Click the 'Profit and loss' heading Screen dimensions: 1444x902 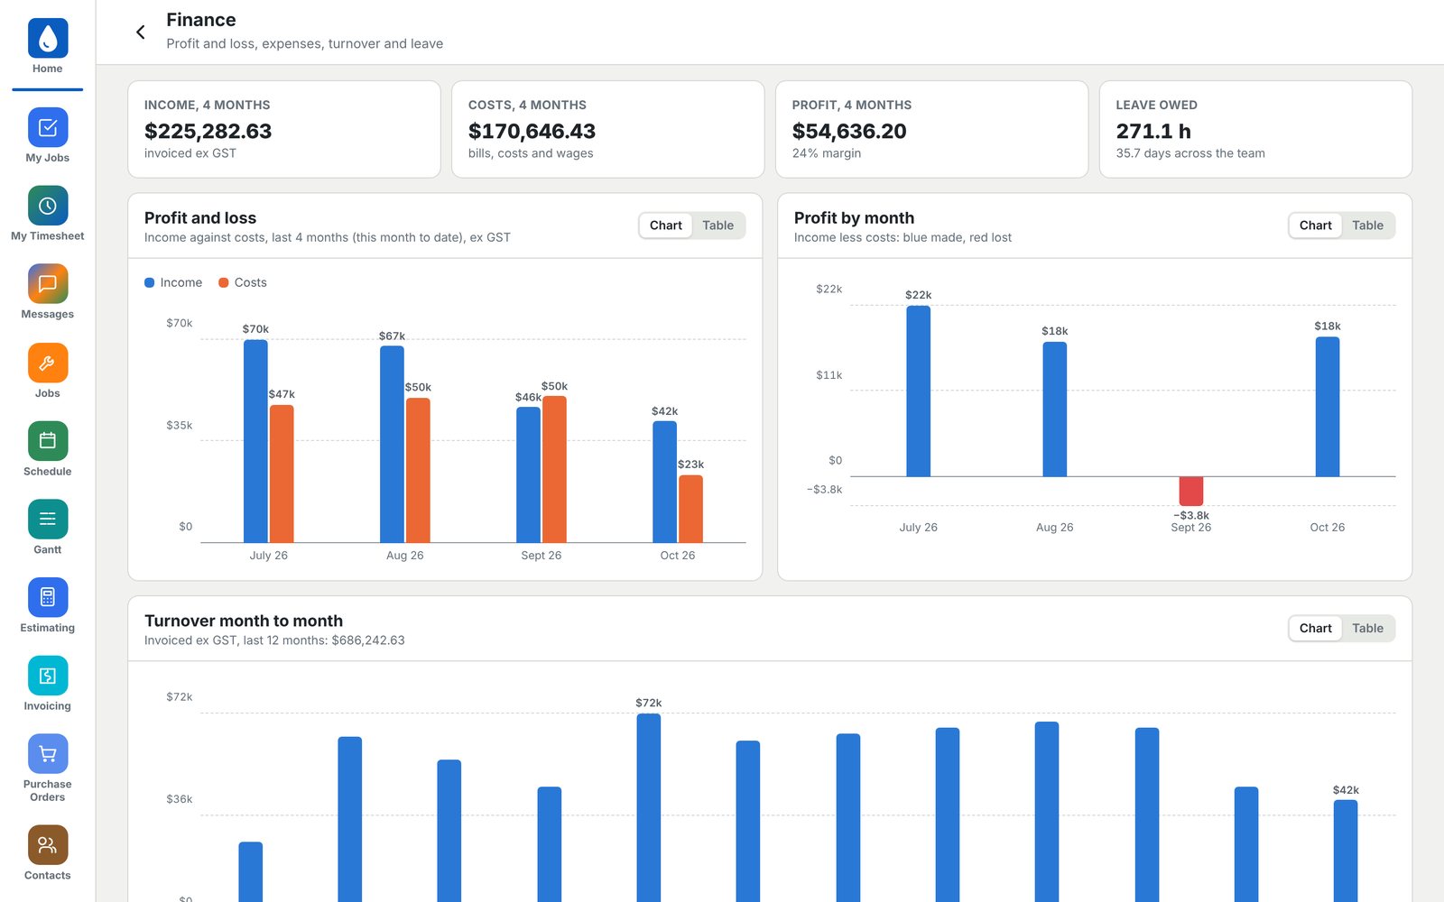[x=200, y=217]
